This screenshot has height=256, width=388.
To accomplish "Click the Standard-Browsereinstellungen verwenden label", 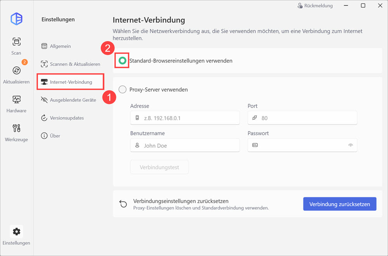I will [x=181, y=61].
